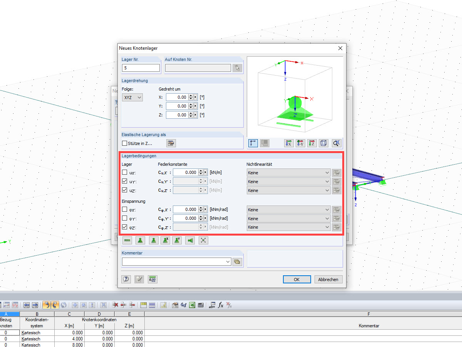The height and width of the screenshot is (347, 462).
Task: Select column C header in table
Action: click(x=69, y=314)
